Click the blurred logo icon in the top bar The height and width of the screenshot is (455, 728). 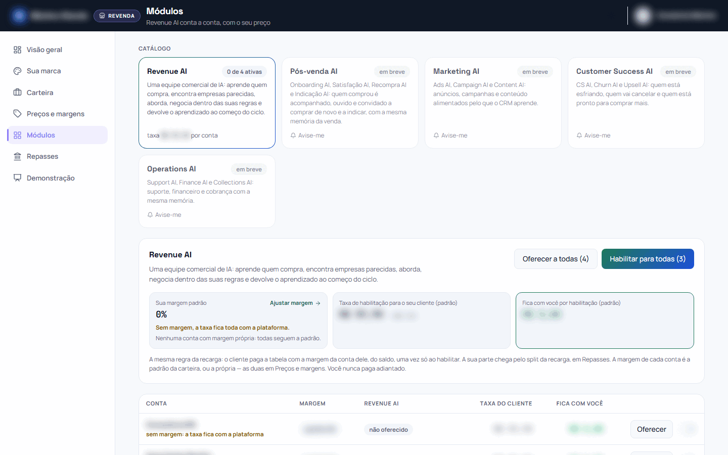click(x=19, y=16)
